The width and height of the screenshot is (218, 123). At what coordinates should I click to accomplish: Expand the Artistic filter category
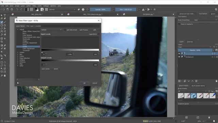(x=18, y=52)
